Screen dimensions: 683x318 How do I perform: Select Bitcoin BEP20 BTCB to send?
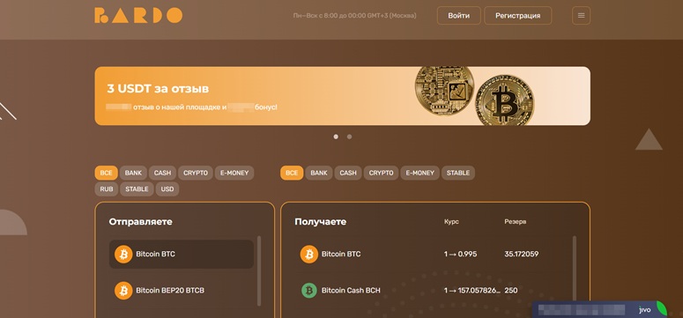pyautogui.click(x=182, y=290)
